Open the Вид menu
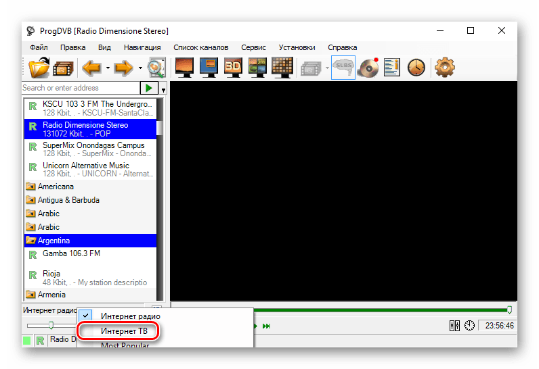The height and width of the screenshot is (369, 539). (104, 47)
